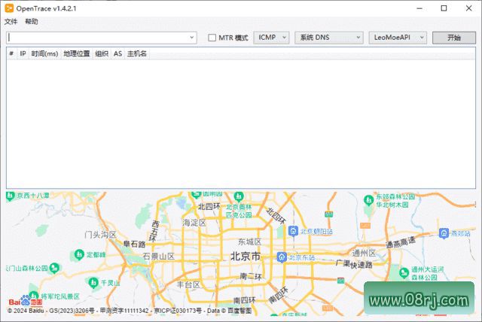Open the 帮助 menu
The width and height of the screenshot is (482, 322).
click(32, 22)
